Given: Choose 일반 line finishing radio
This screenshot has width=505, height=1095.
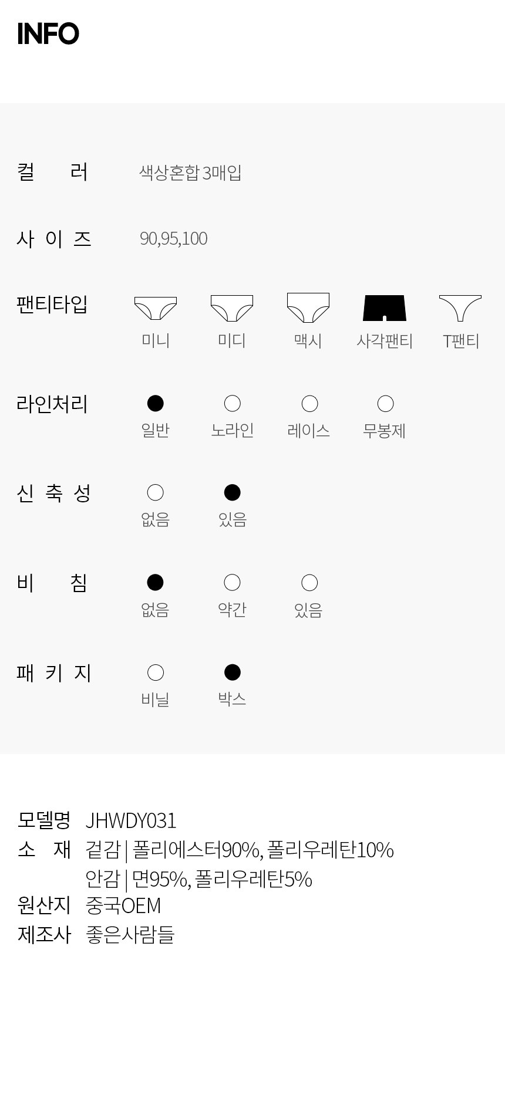Looking at the screenshot, I should tap(156, 404).
